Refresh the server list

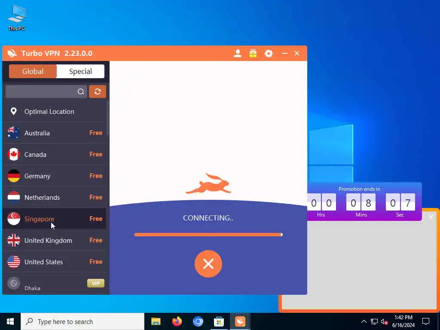click(98, 92)
